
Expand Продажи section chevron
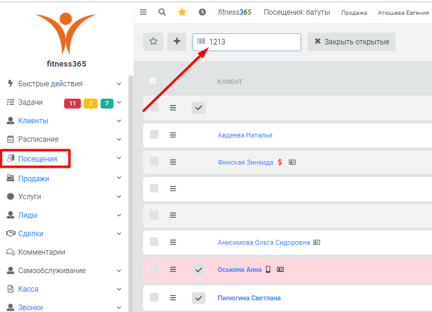[x=118, y=178]
